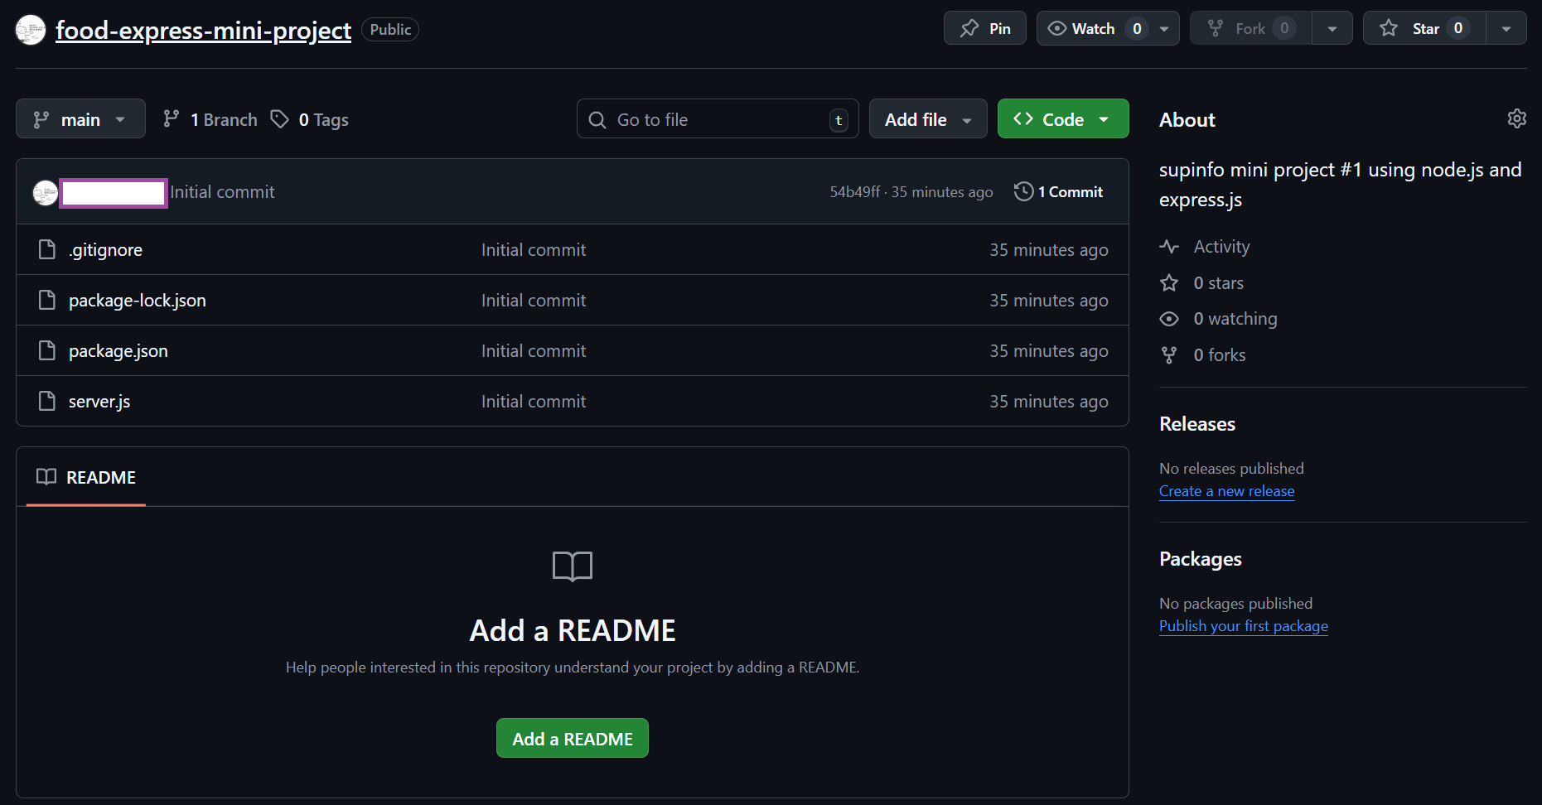The width and height of the screenshot is (1542, 805).
Task: Click the commit history clock icon
Action: [1023, 191]
